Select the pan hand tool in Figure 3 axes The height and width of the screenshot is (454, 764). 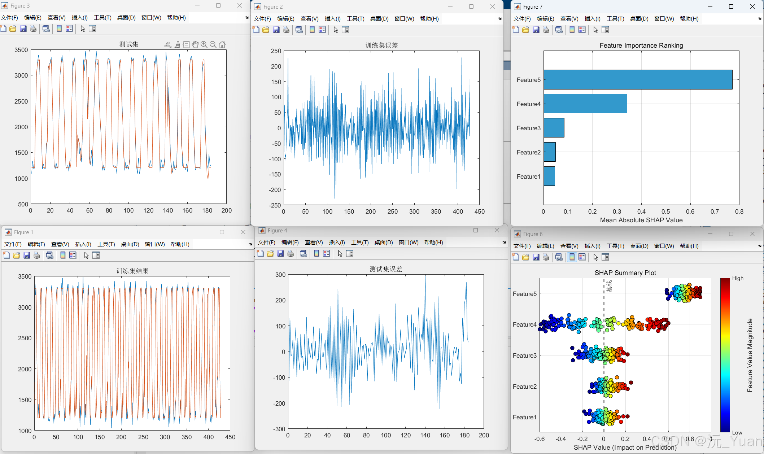click(x=195, y=44)
